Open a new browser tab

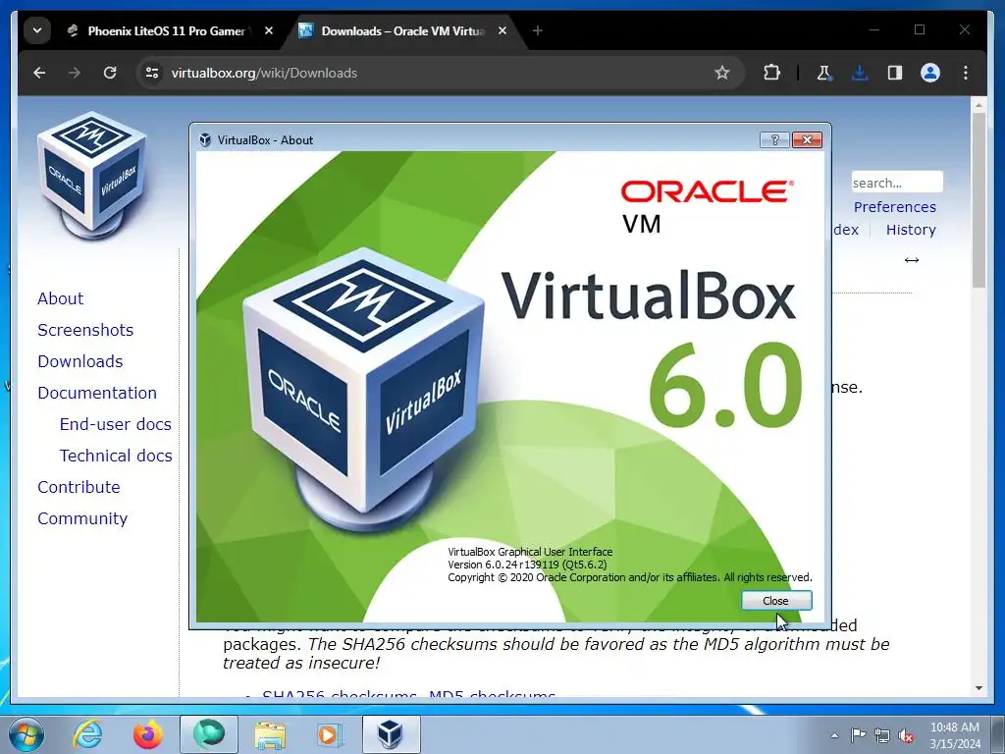(538, 30)
